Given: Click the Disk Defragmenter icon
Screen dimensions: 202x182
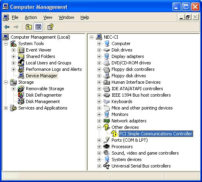Looking at the screenshot, I should click(21, 95).
